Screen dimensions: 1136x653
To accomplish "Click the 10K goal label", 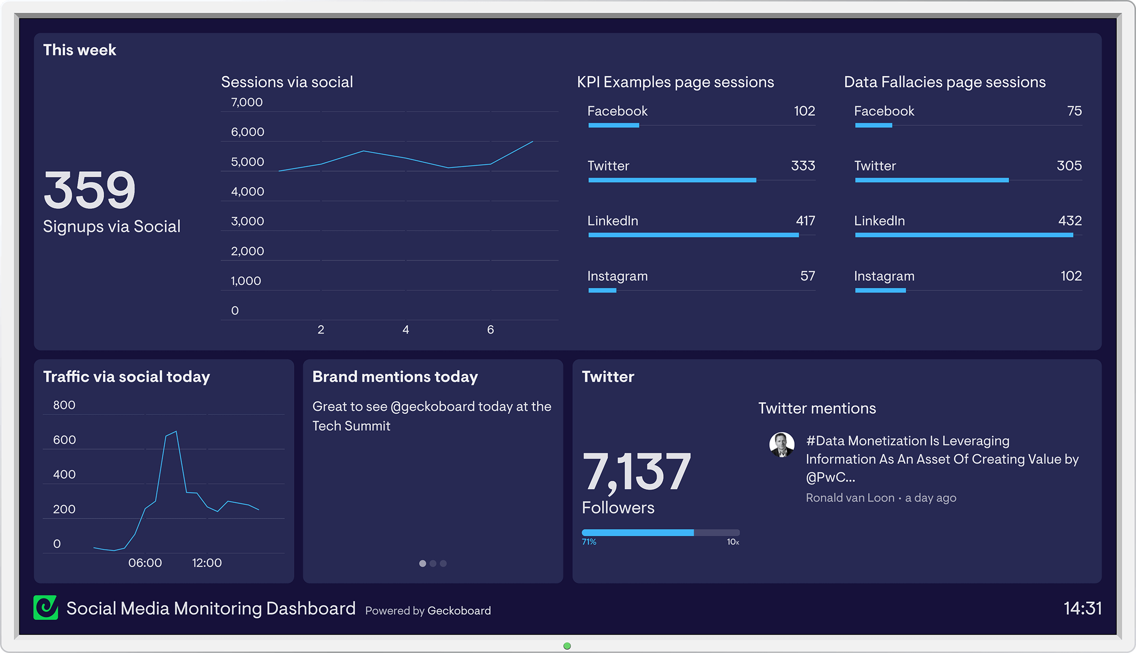I will pyautogui.click(x=733, y=542).
